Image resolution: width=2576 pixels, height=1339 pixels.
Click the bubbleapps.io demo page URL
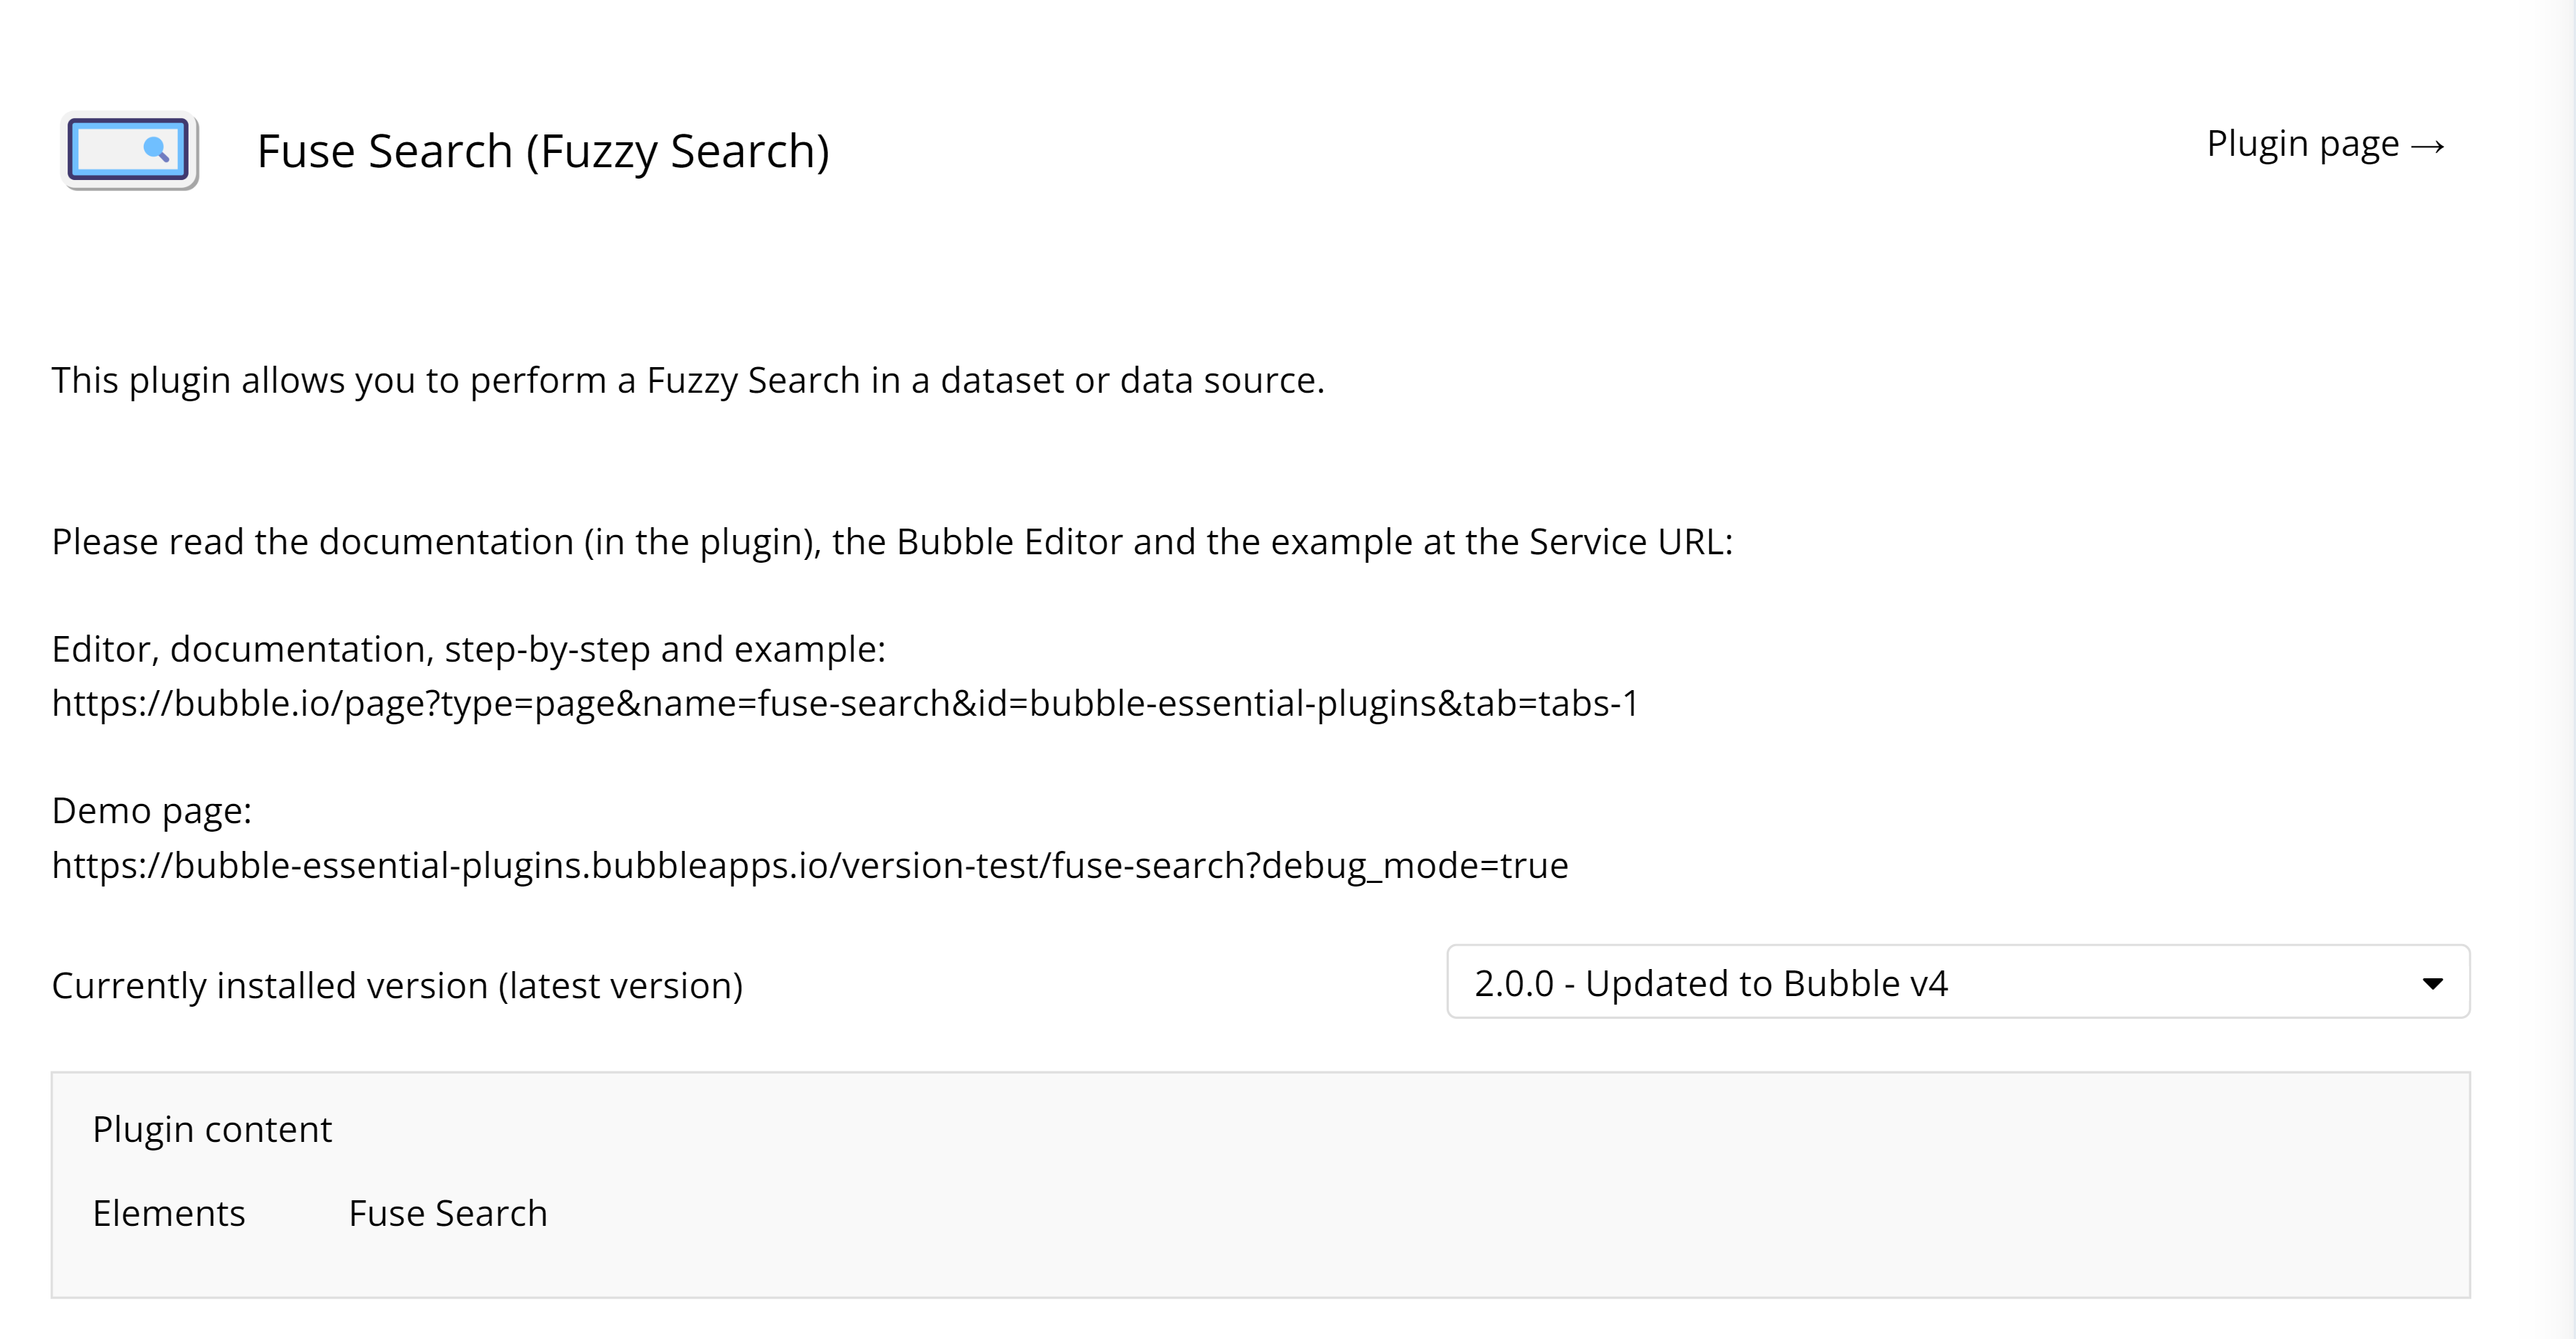(x=810, y=865)
